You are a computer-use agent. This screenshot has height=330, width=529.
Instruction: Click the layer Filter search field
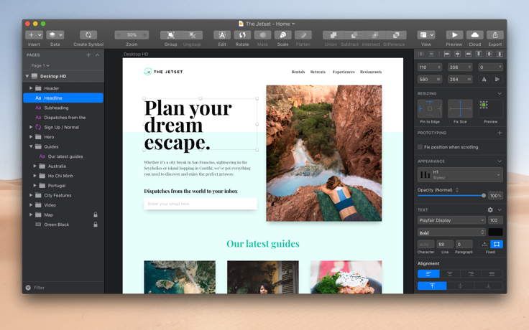tap(63, 288)
